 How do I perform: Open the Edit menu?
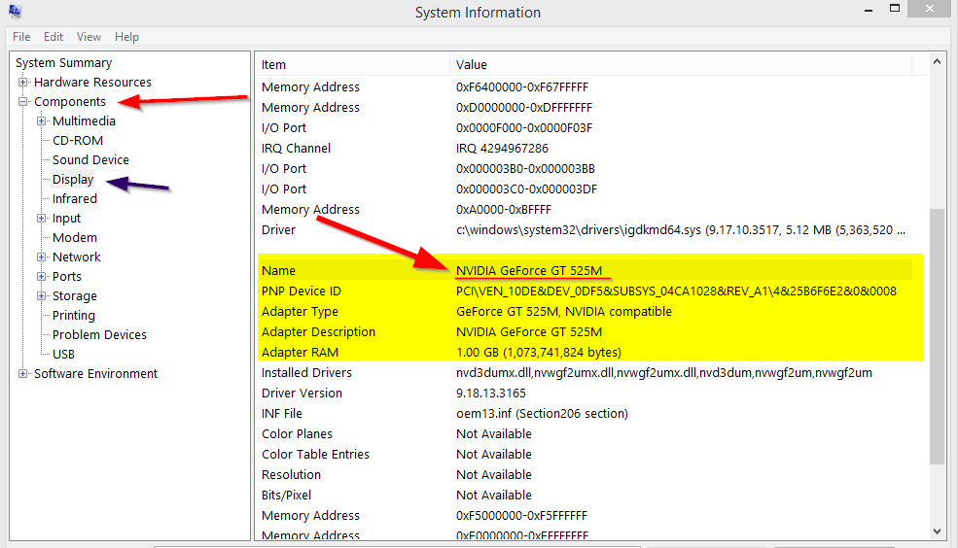[53, 37]
